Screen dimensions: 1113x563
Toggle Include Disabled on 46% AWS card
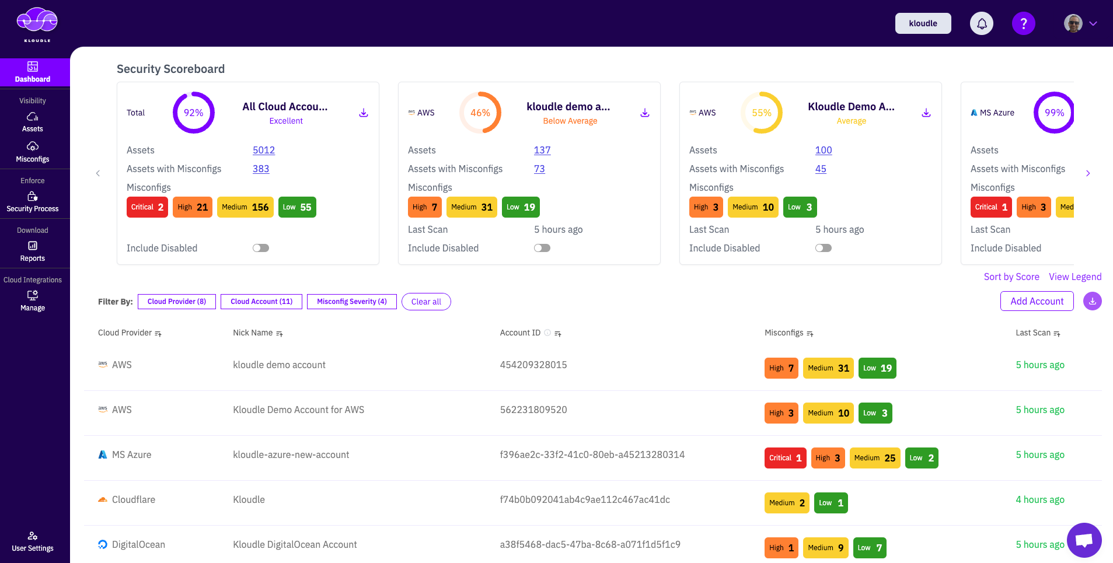click(x=542, y=248)
